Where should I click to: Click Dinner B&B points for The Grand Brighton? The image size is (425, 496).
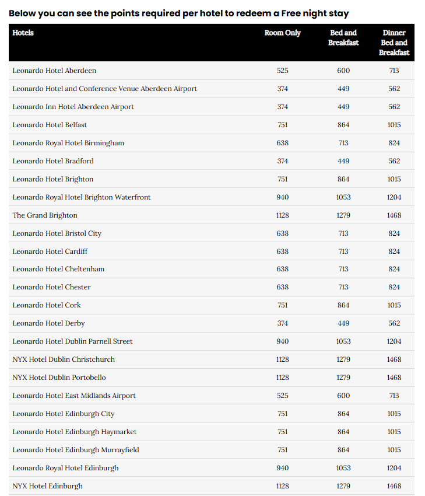coord(394,215)
